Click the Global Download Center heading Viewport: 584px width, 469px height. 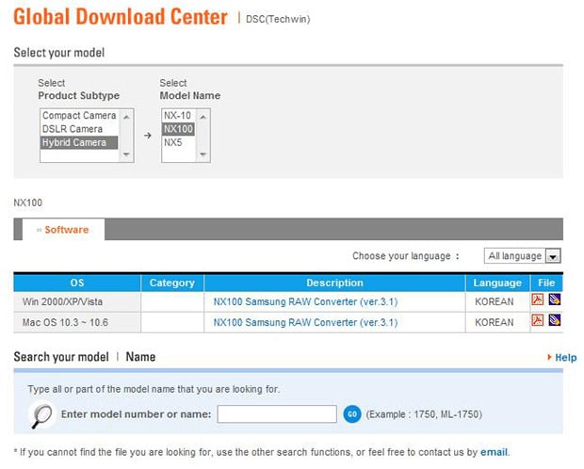click(x=121, y=17)
